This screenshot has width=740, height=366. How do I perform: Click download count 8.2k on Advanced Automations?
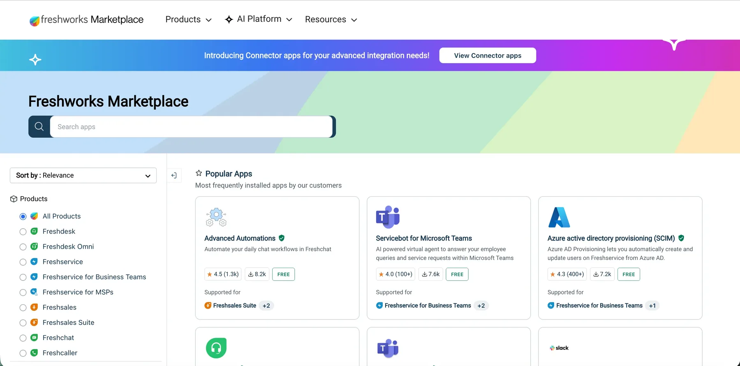click(x=257, y=274)
